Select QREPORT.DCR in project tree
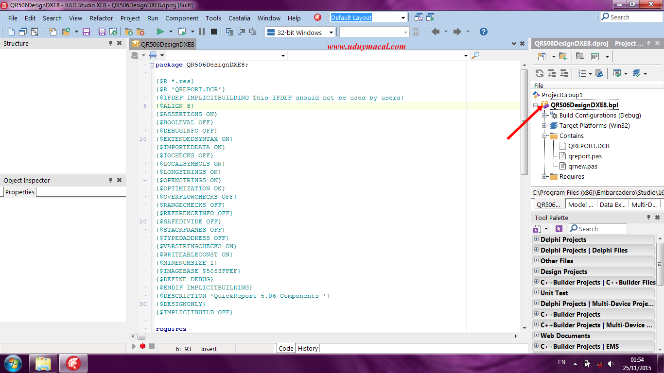The width and height of the screenshot is (664, 373). click(589, 146)
